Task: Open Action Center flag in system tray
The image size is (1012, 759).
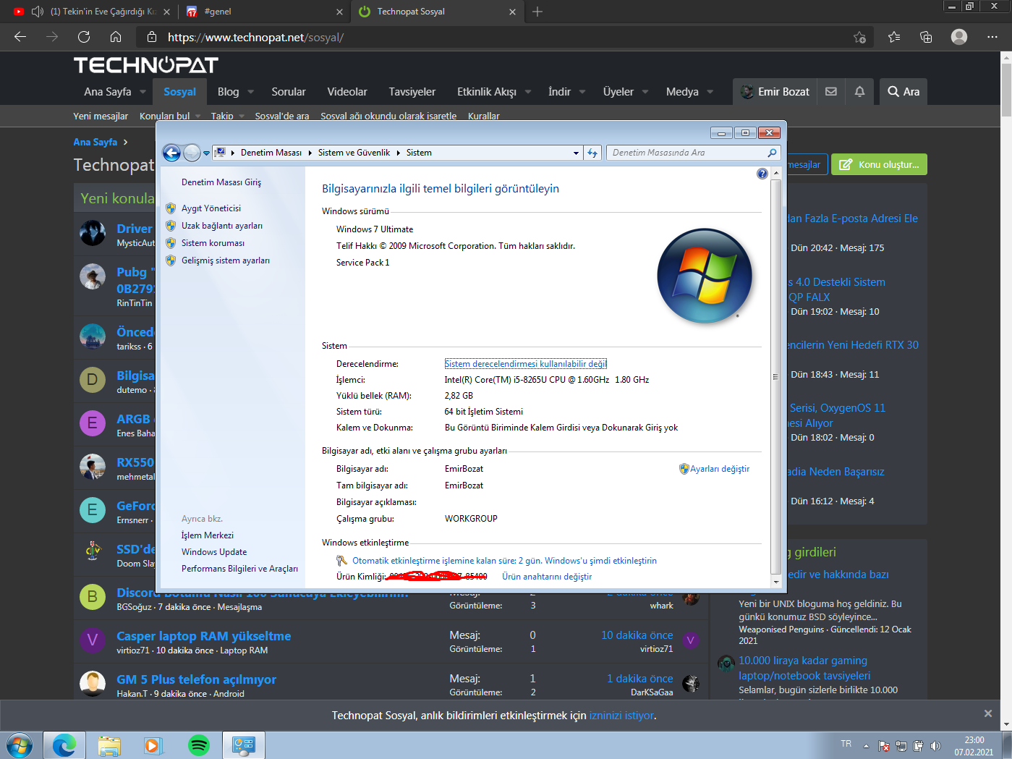Action: (883, 746)
